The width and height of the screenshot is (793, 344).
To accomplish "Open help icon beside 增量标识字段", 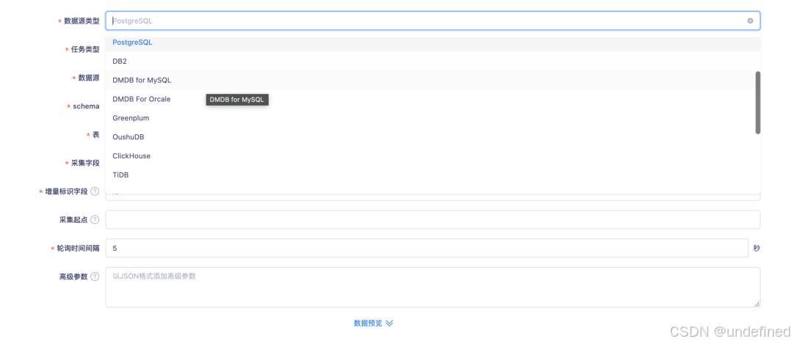I will click(95, 191).
